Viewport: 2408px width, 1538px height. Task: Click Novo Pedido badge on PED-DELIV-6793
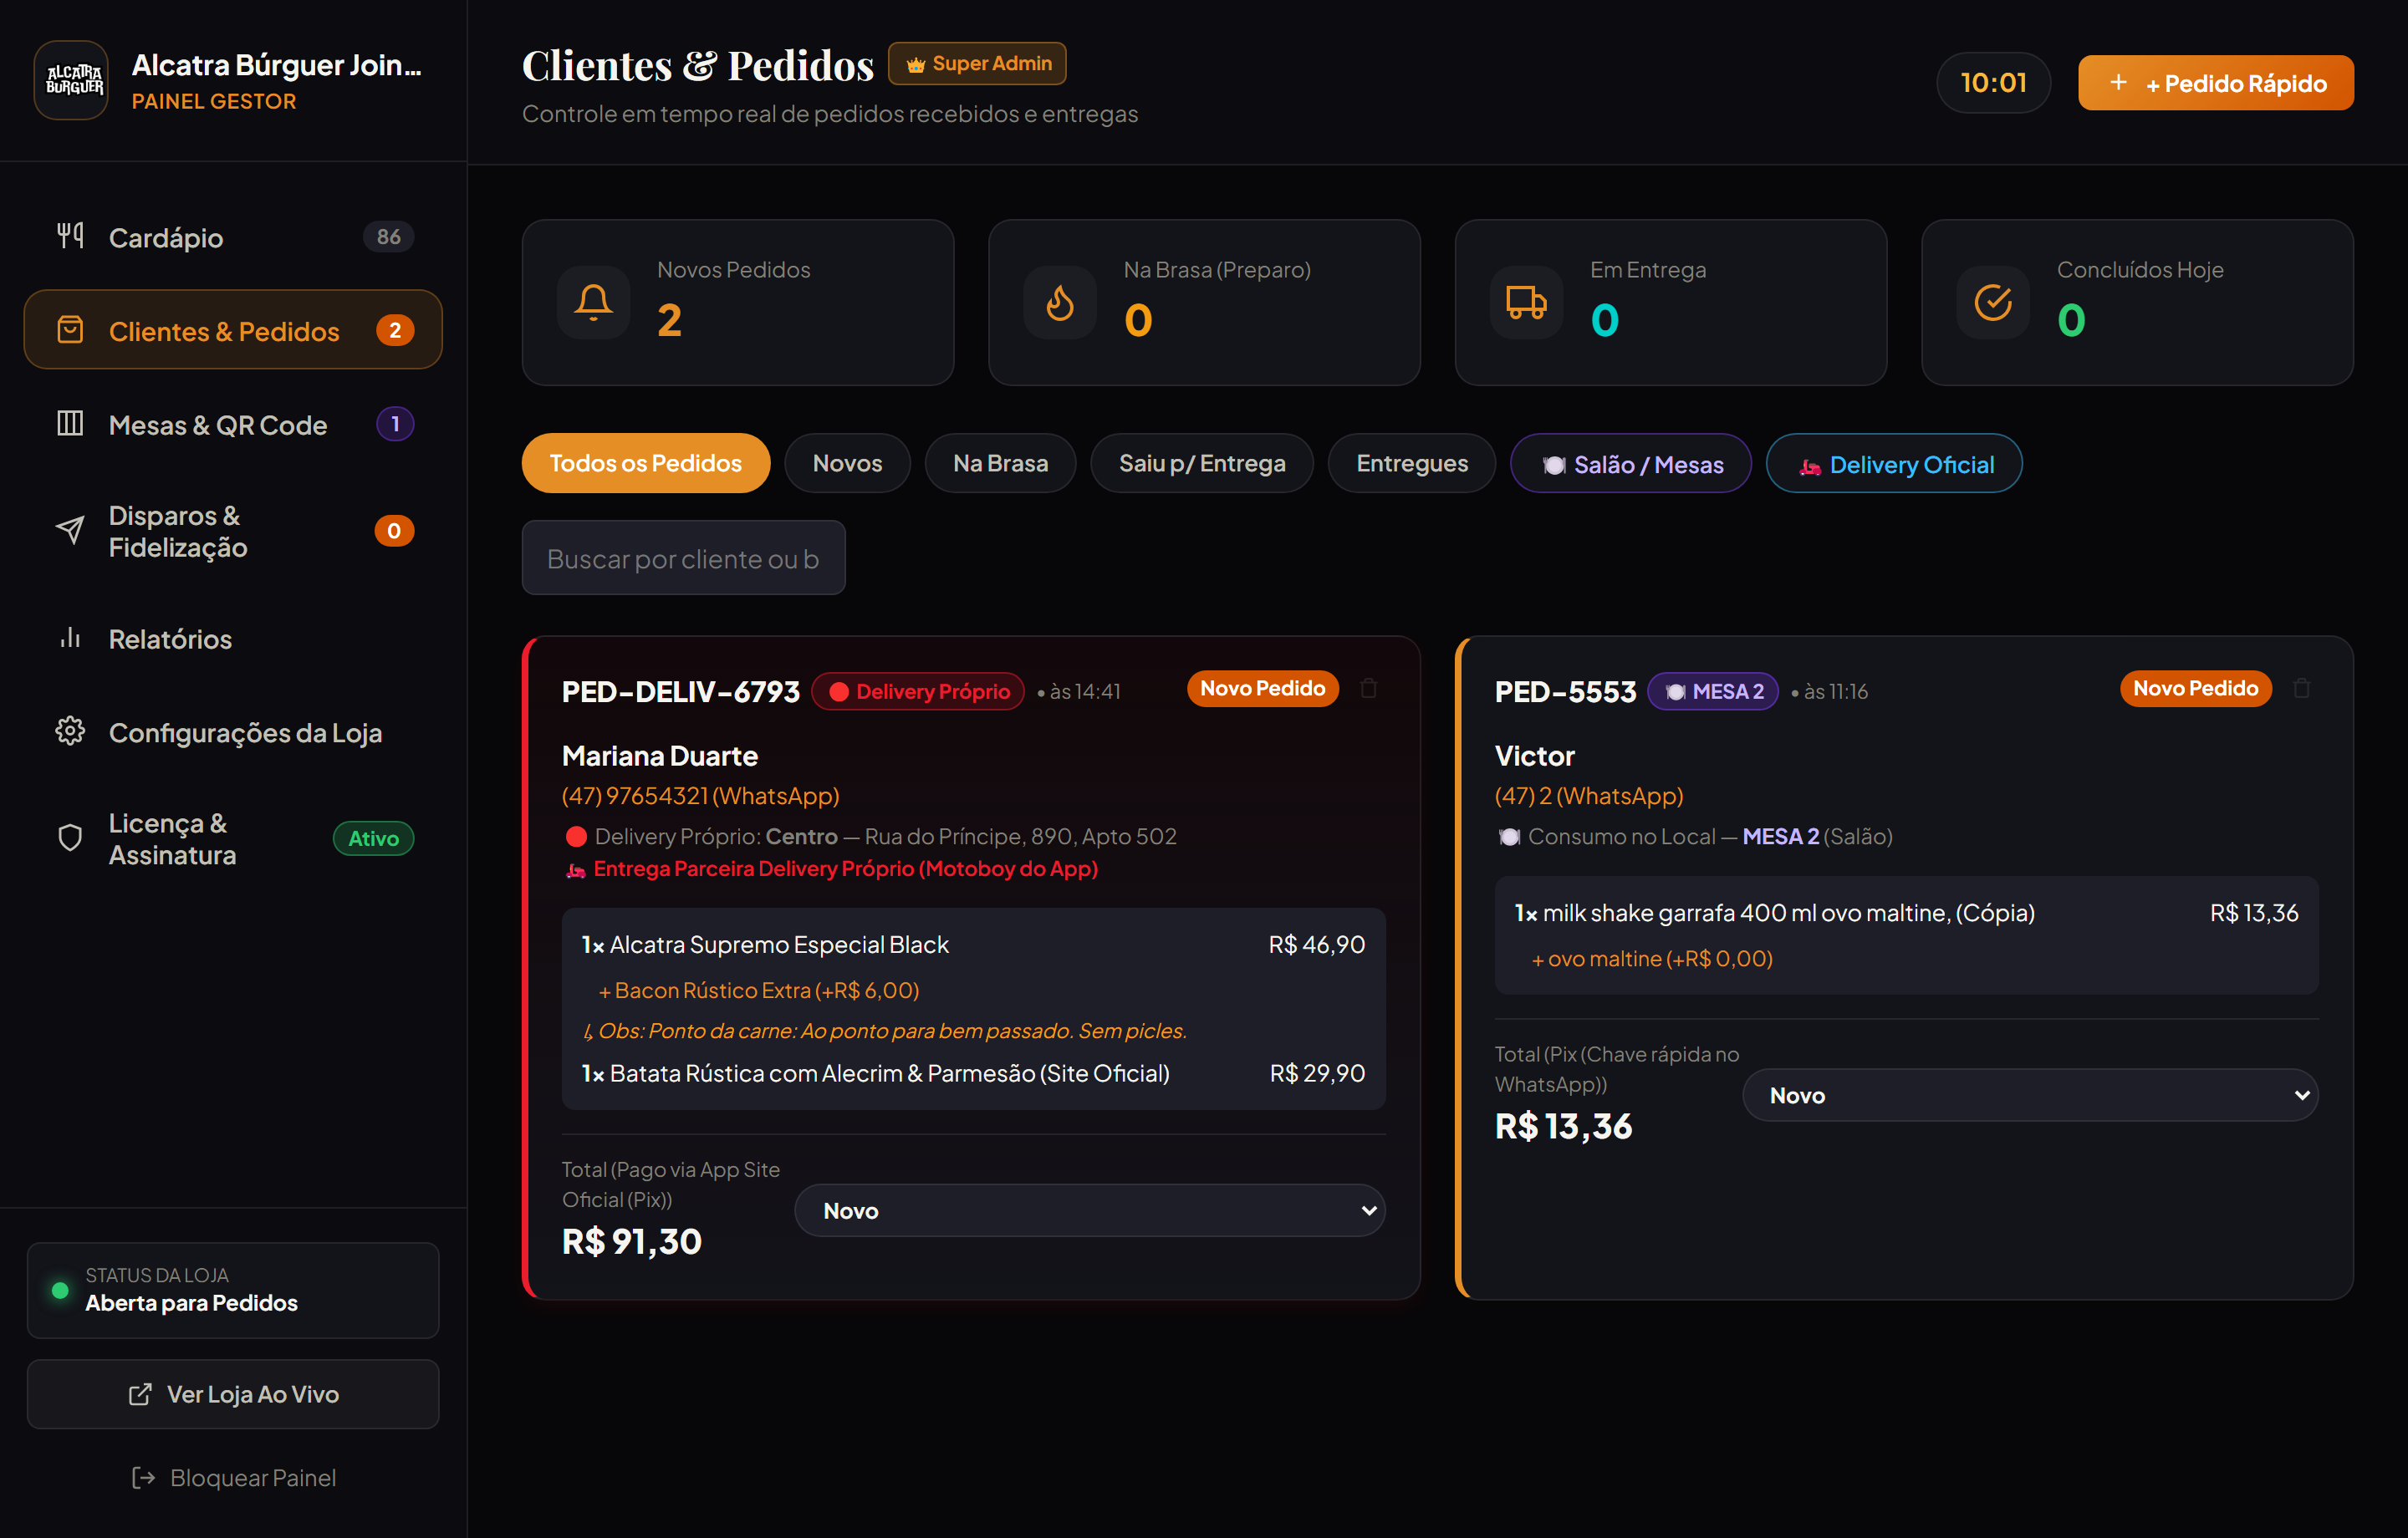(1263, 688)
